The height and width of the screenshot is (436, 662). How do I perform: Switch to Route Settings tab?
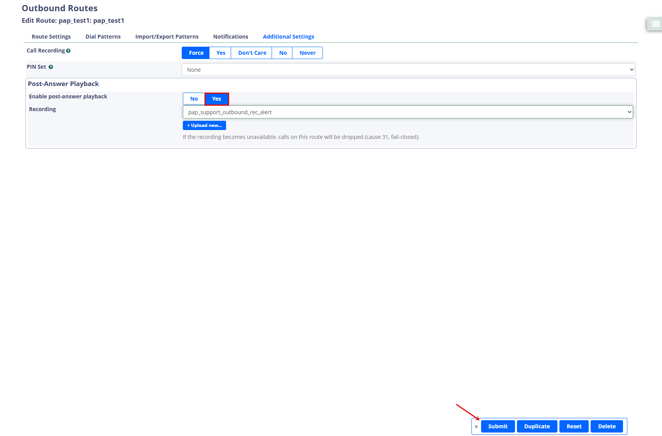51,37
